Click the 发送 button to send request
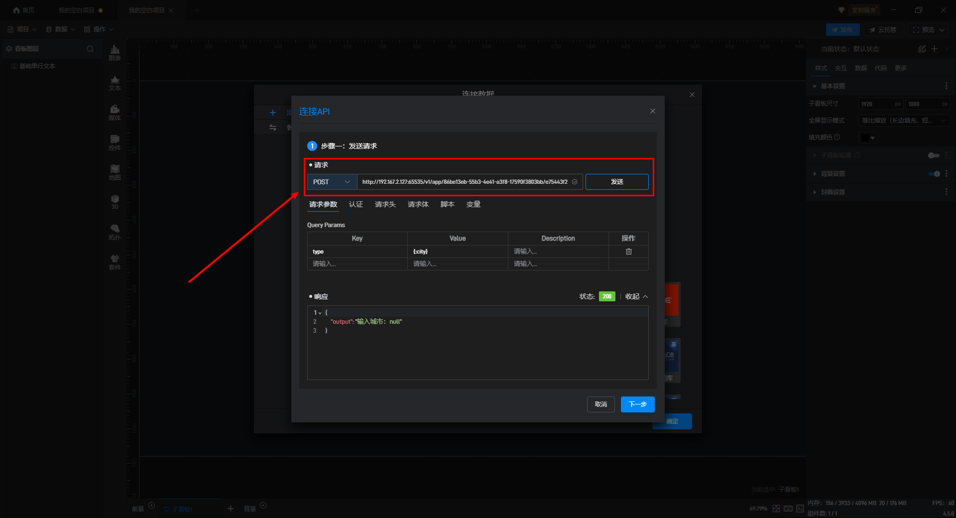 tap(616, 182)
